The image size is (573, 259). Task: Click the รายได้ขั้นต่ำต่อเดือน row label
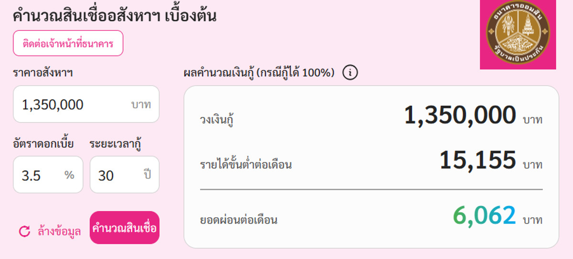coord(246,165)
